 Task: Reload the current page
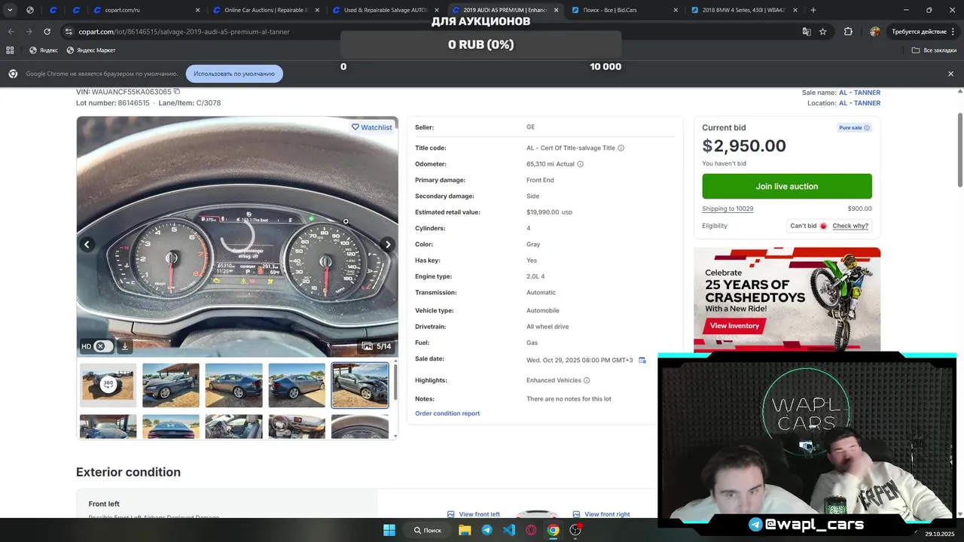tap(47, 32)
